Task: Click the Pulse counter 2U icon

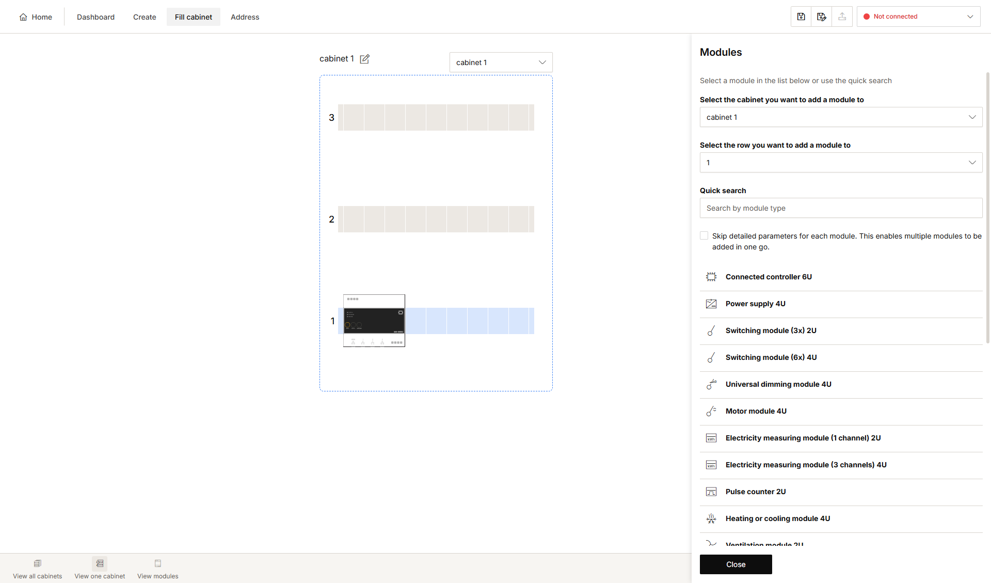Action: [711, 492]
